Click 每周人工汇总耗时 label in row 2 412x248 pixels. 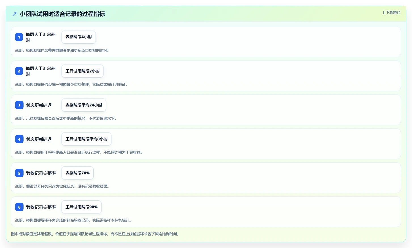coord(41,71)
